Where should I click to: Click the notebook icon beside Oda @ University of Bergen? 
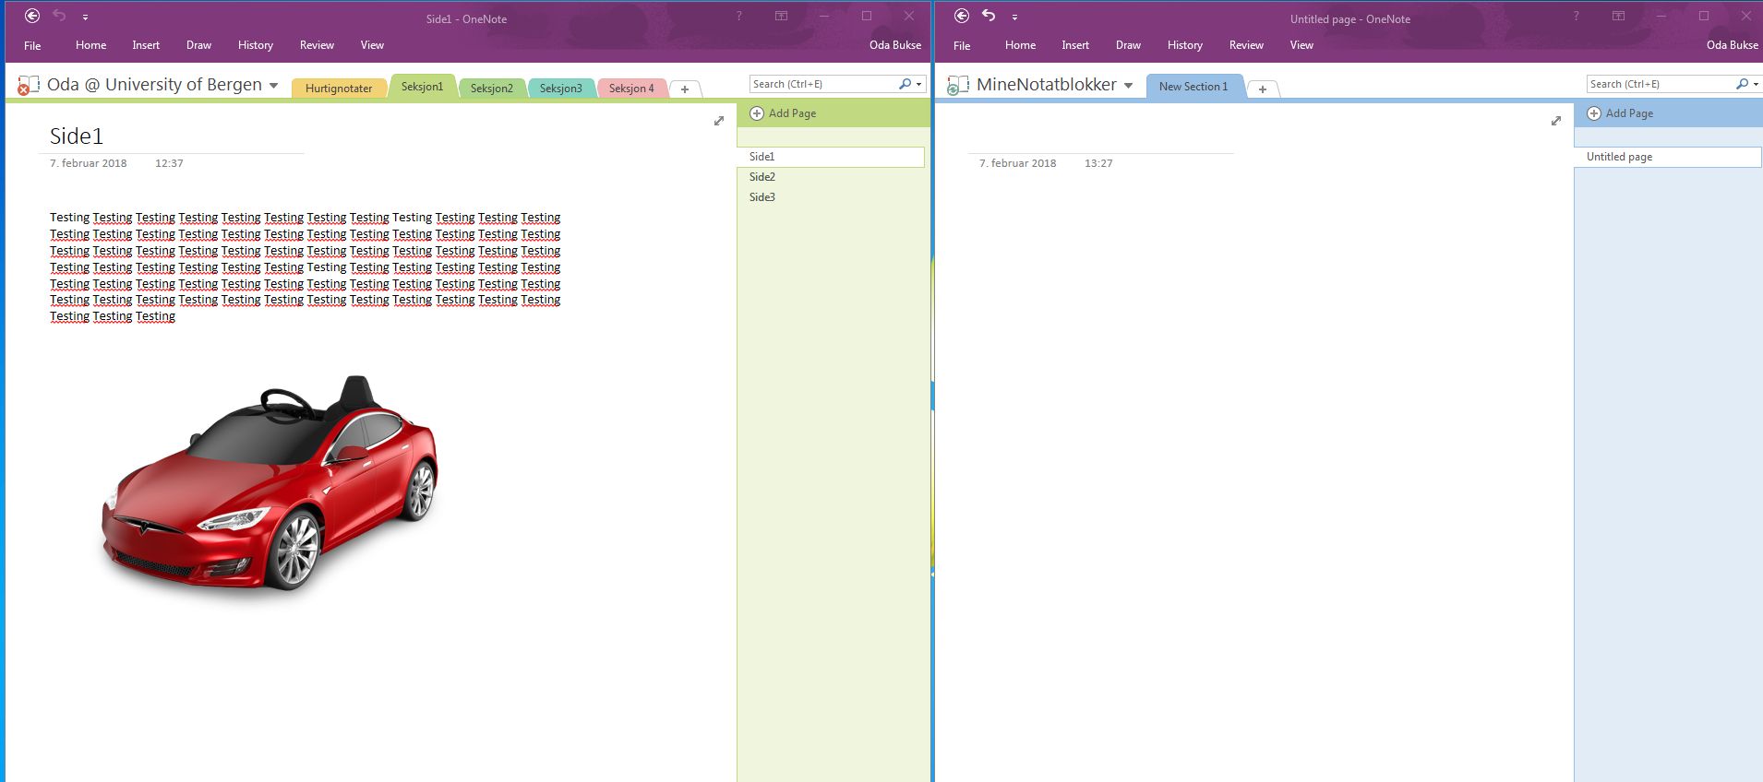click(28, 85)
